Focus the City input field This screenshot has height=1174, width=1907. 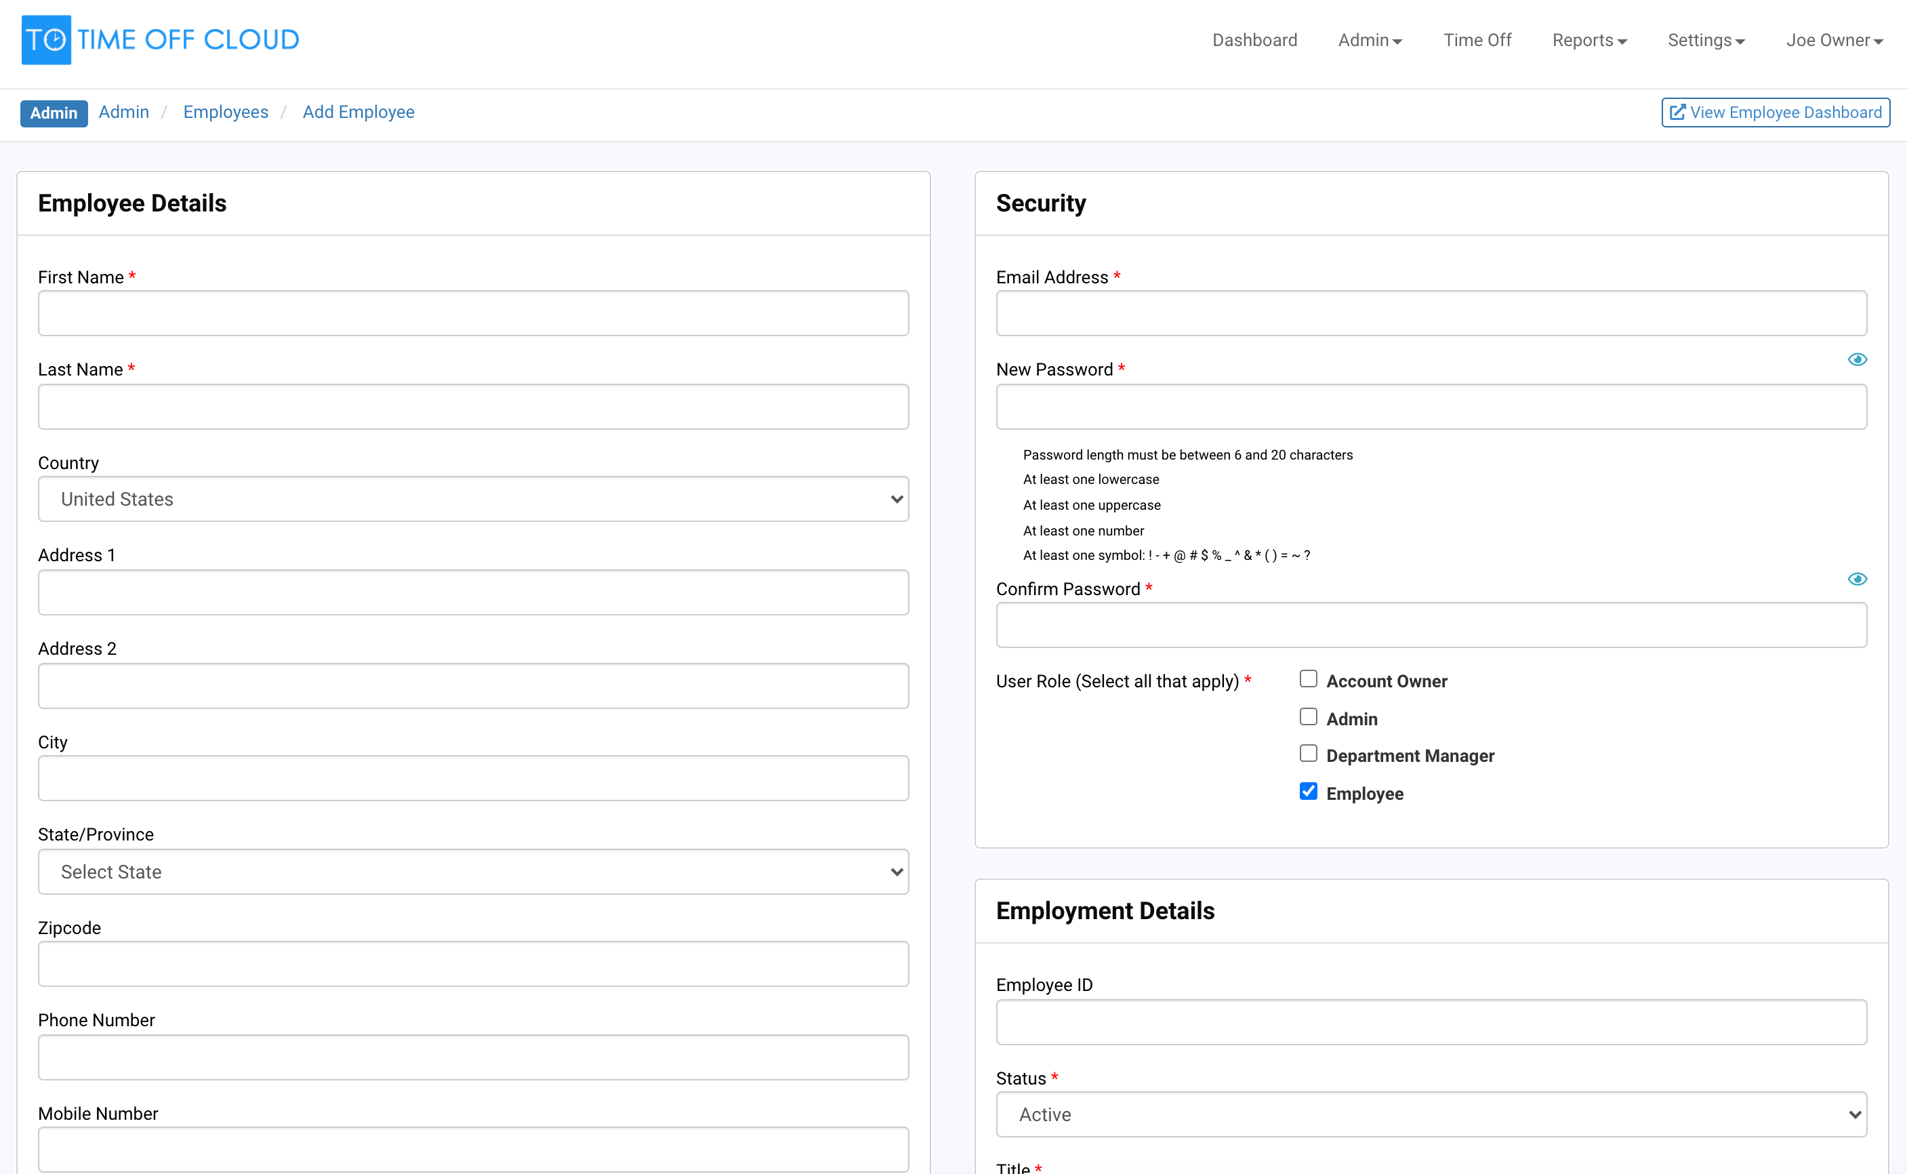click(x=474, y=778)
